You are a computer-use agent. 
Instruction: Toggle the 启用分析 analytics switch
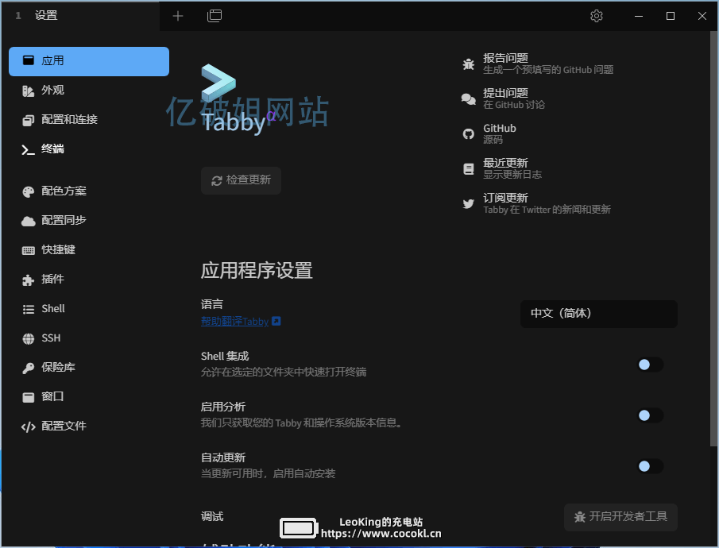coord(651,415)
